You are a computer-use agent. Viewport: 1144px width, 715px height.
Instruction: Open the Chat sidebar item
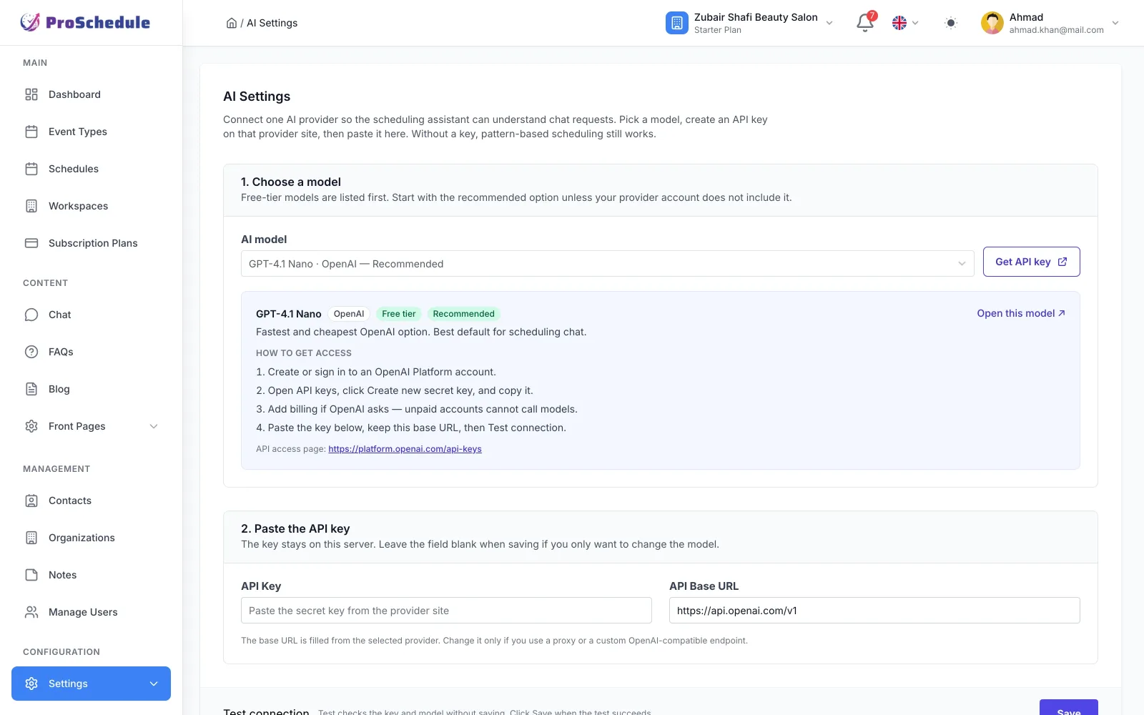[x=92, y=315]
